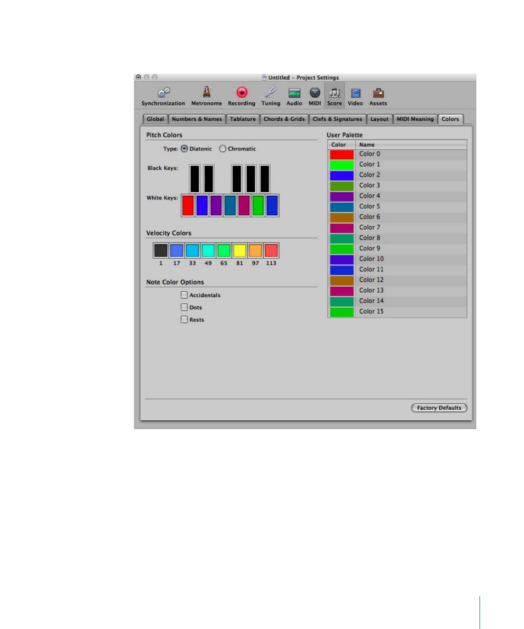Select the Color 8 name

pyautogui.click(x=370, y=238)
